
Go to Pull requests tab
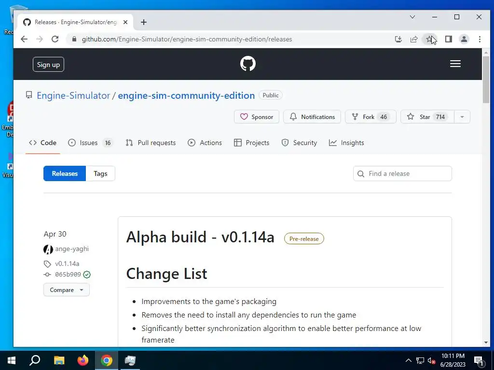pyautogui.click(x=151, y=143)
